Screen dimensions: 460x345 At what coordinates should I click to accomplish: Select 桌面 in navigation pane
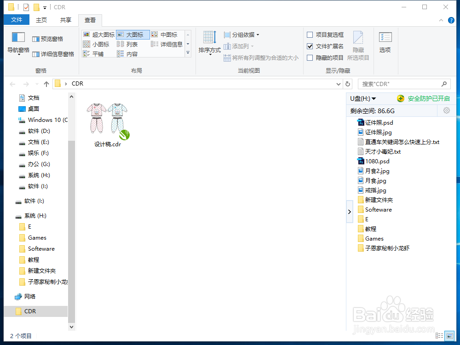click(x=29, y=109)
